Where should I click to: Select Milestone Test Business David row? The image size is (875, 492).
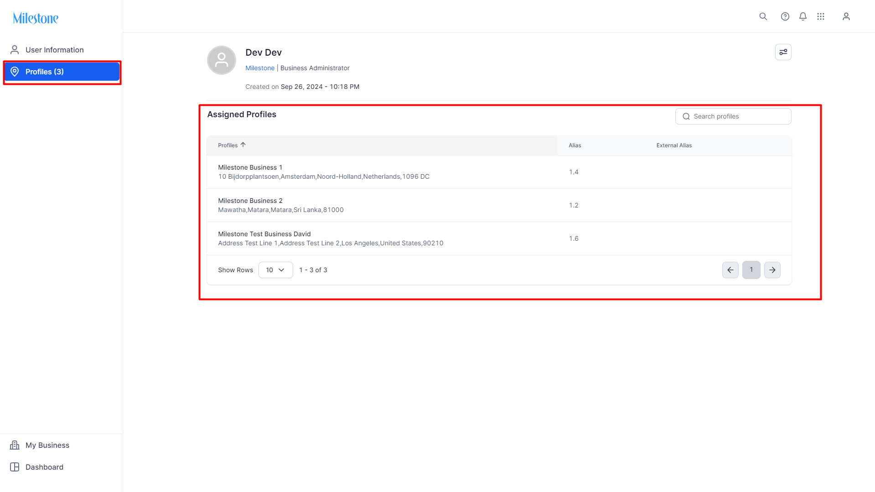tap(499, 238)
